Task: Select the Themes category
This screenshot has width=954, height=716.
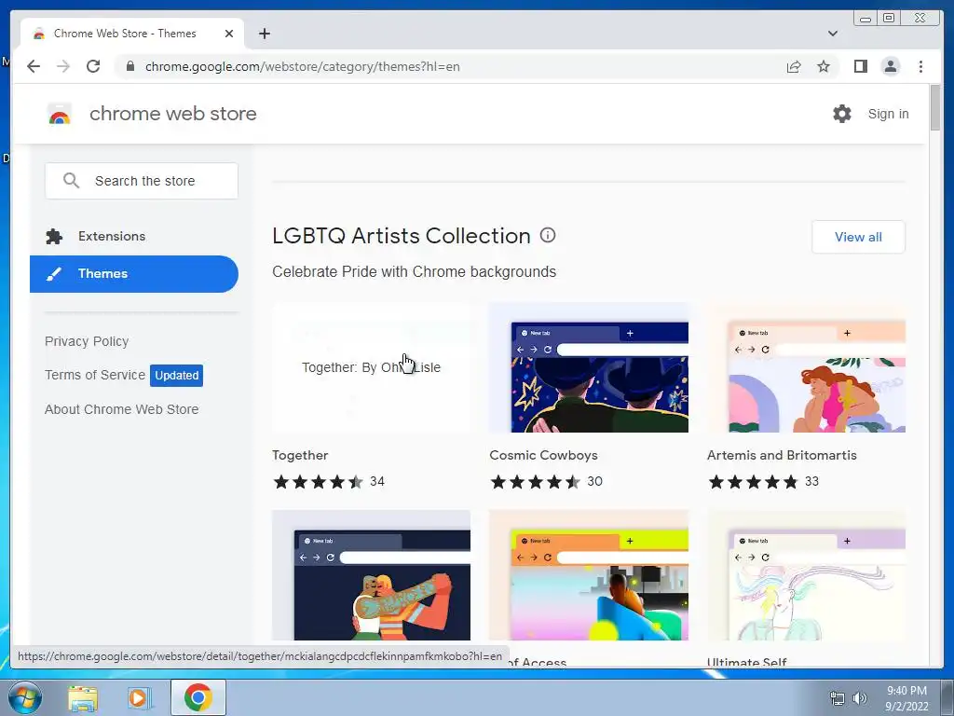Action: click(x=134, y=274)
